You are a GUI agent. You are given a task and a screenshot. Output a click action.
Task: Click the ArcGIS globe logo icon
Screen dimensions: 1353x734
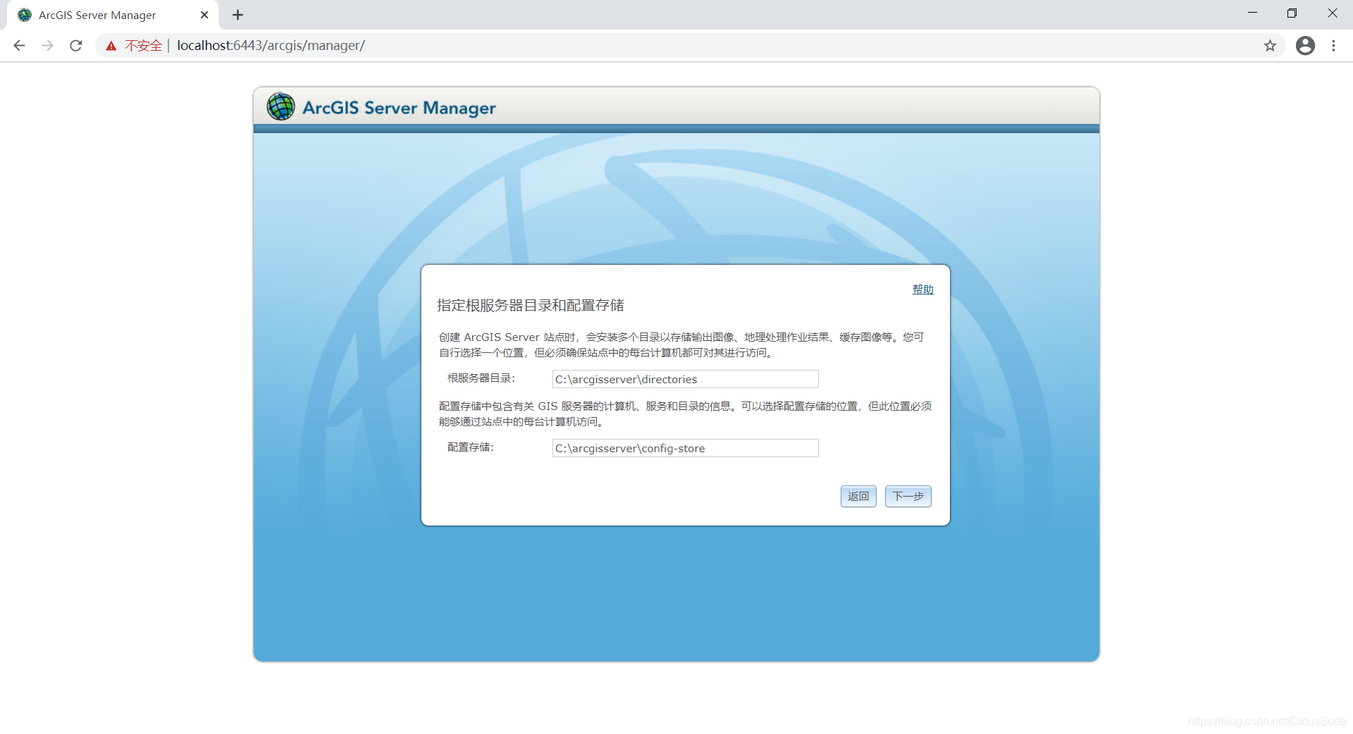click(280, 107)
